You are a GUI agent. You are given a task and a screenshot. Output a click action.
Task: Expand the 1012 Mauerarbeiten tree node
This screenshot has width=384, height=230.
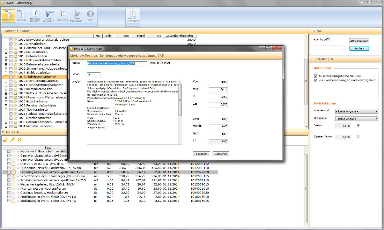6,52
